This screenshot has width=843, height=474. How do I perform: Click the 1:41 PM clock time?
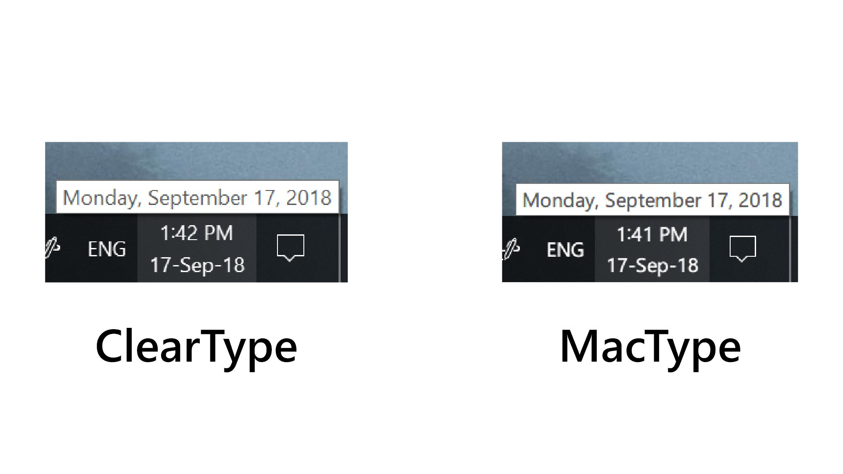pos(652,235)
